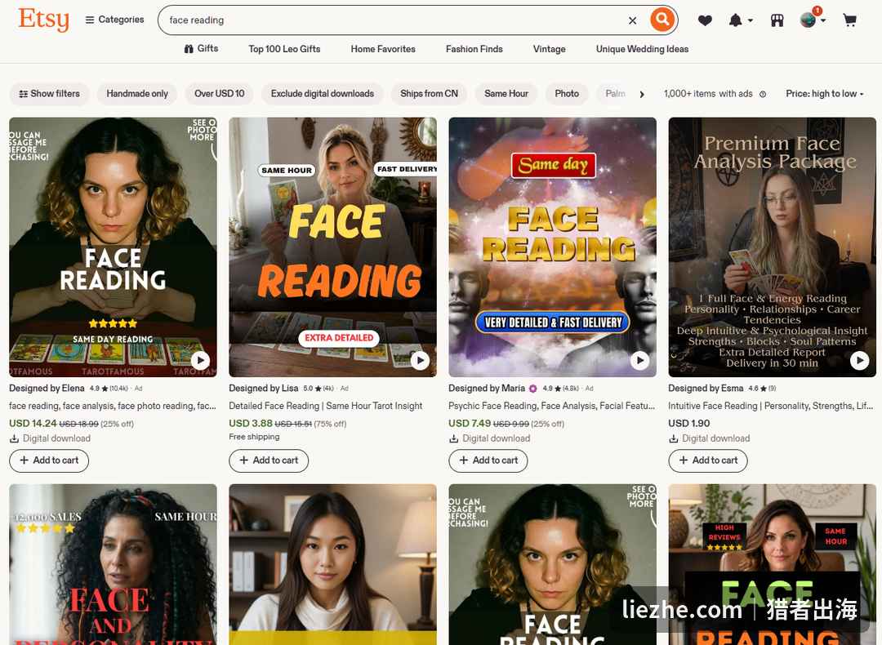Open Fashion Finds section
Viewport: 882px width, 645px height.
tap(474, 49)
